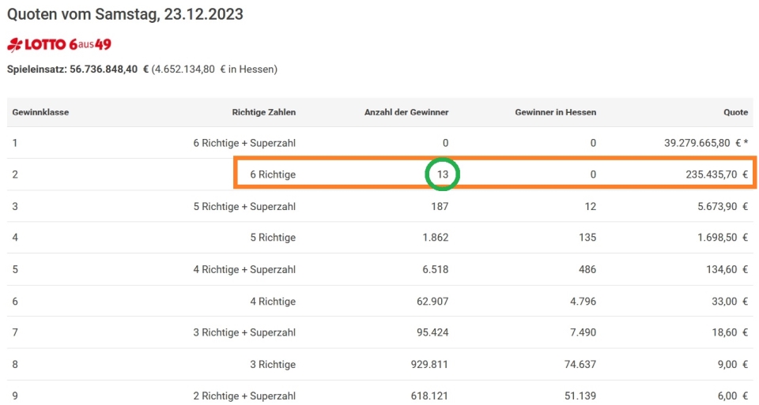
Task: Click the 5 Richtige + Superzahl row
Action: pos(380,206)
